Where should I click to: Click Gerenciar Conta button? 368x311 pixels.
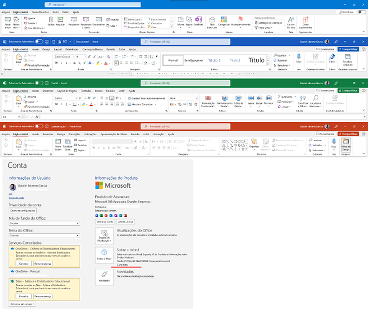coord(105,221)
